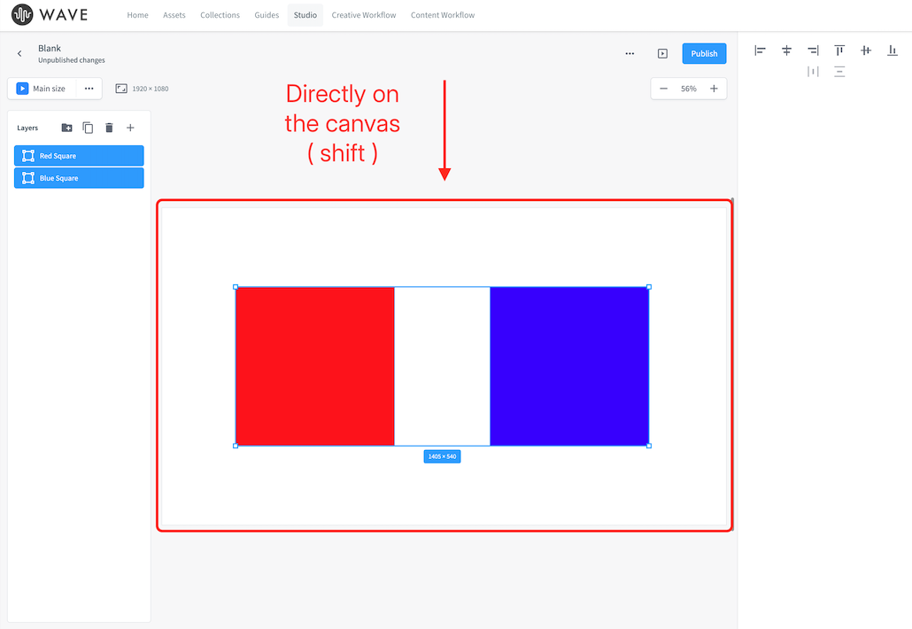This screenshot has height=629, width=912.
Task: Align layers to horizontal center
Action: (786, 50)
